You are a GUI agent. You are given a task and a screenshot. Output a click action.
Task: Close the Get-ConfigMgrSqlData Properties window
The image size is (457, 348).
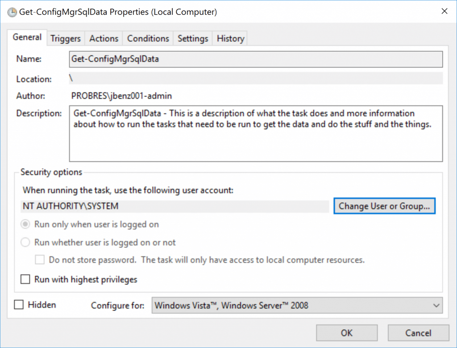click(x=445, y=12)
